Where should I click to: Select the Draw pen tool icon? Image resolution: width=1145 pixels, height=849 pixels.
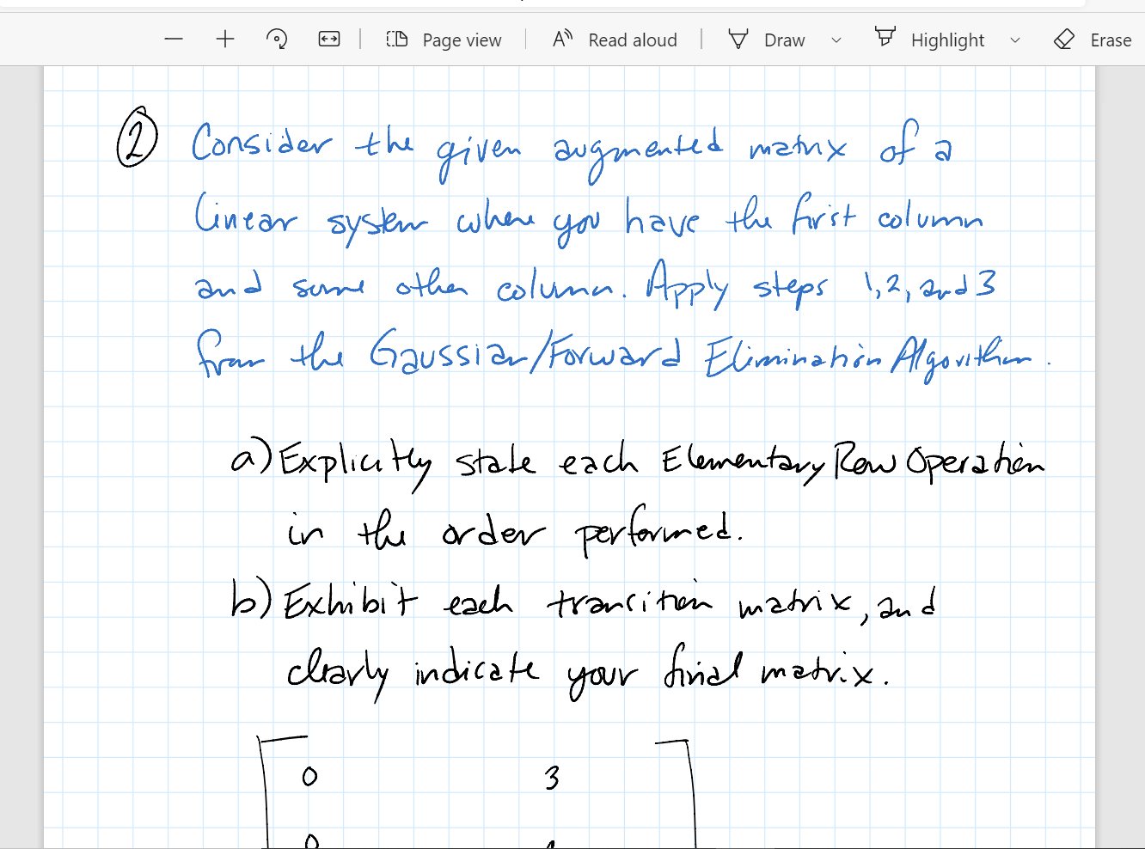[738, 39]
